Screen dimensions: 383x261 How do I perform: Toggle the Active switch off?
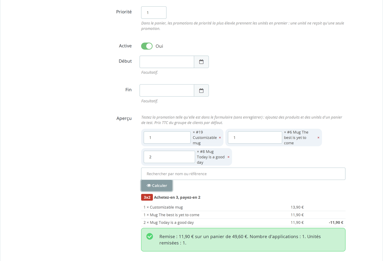pos(147,46)
